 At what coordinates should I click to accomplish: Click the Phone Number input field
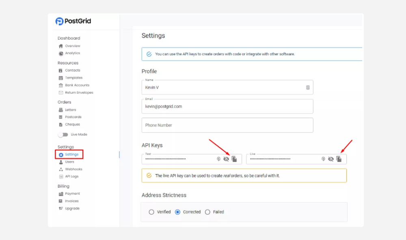pyautogui.click(x=227, y=125)
